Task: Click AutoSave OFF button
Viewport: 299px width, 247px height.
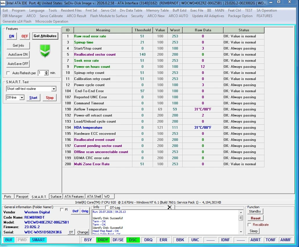Action: point(18,64)
